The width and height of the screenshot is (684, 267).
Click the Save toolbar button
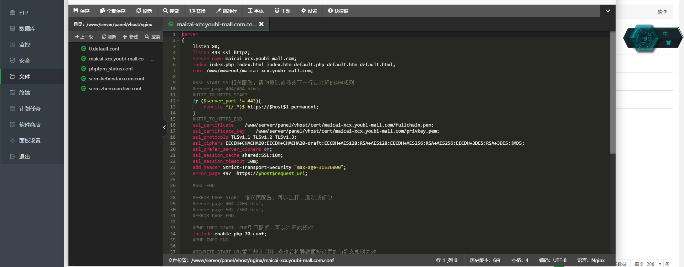[x=82, y=11]
